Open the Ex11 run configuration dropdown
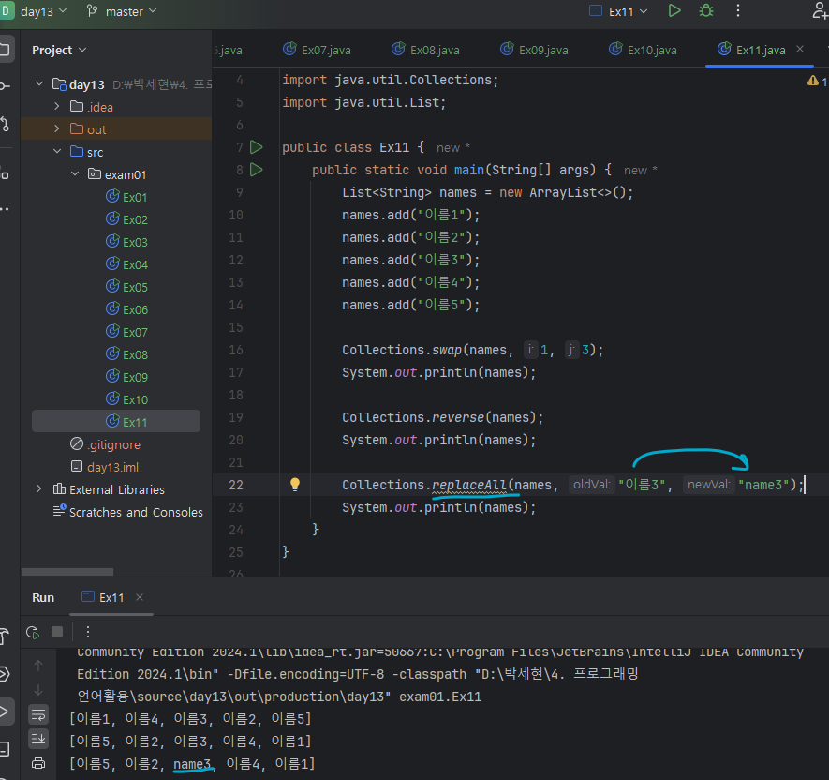This screenshot has height=780, width=829. point(621,11)
